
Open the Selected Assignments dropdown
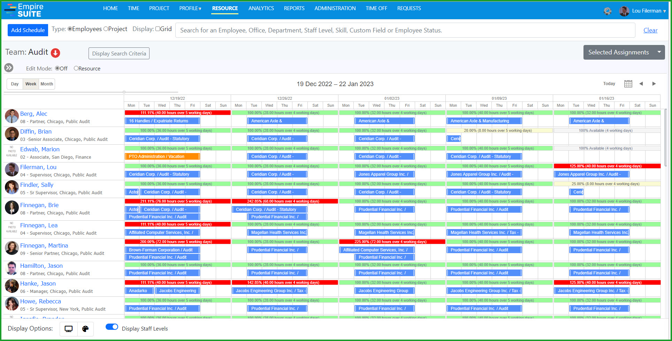pos(624,52)
